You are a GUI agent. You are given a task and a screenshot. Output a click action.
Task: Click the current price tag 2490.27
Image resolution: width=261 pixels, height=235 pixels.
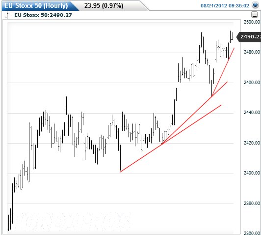pos(249,36)
